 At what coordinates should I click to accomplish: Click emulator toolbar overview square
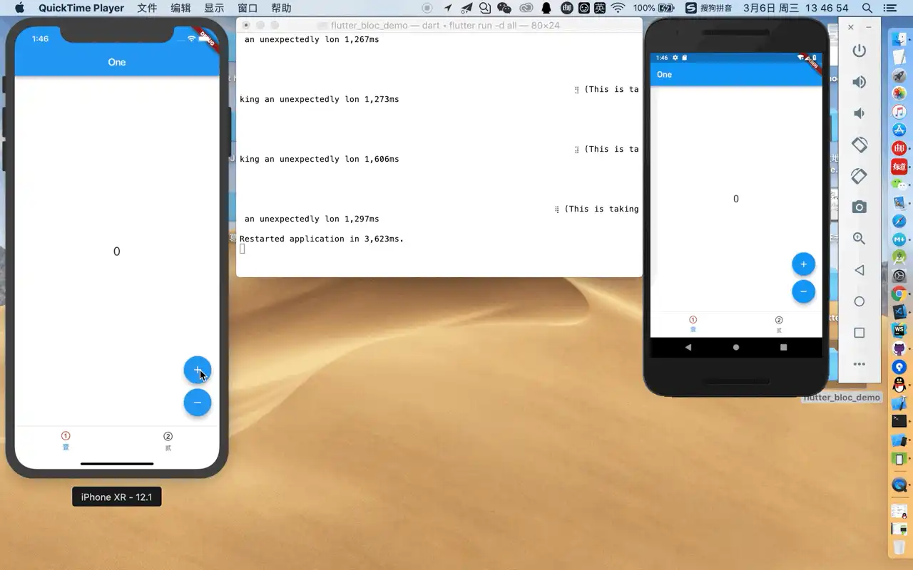click(860, 333)
